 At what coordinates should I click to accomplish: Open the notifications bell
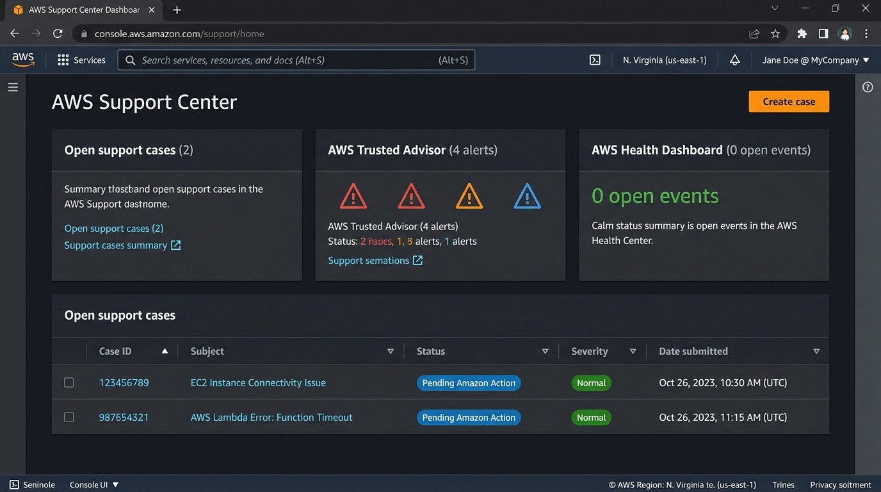735,60
